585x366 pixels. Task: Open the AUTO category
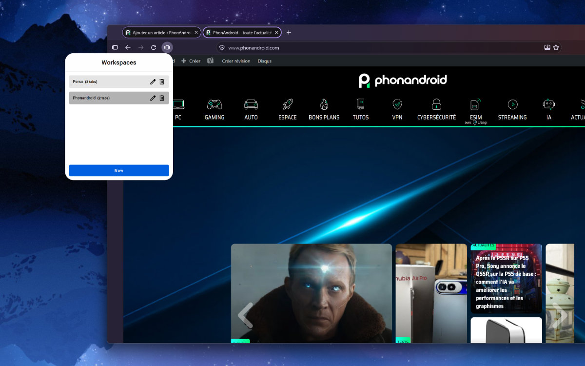251,110
